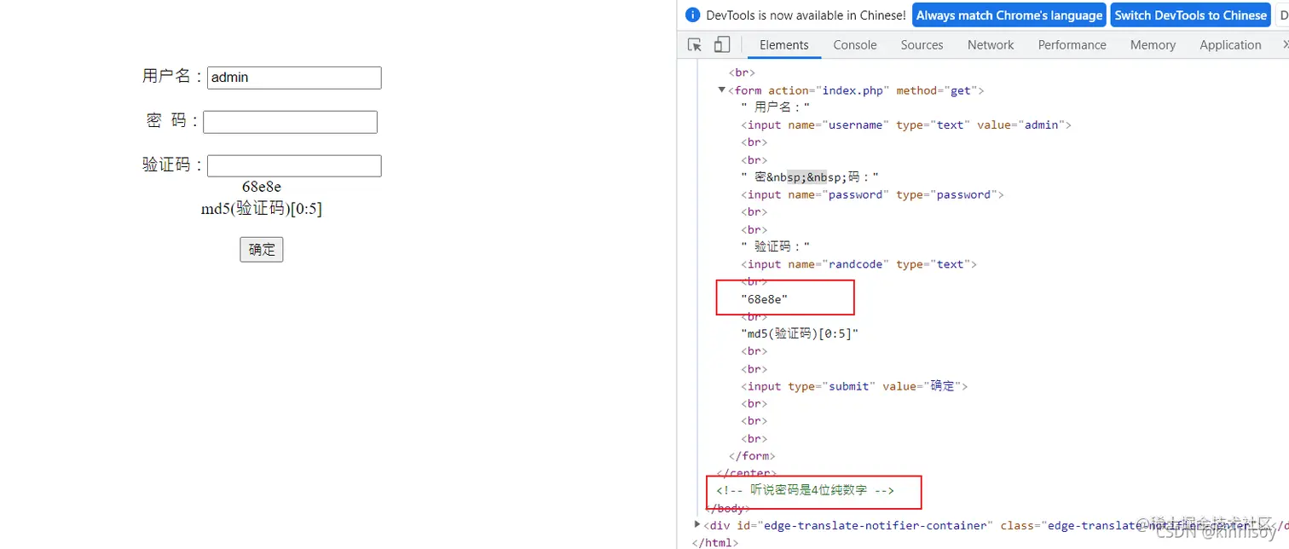The height and width of the screenshot is (549, 1289).
Task: Click the md5(验证码)[0:5] hint on page
Action: click(x=262, y=209)
